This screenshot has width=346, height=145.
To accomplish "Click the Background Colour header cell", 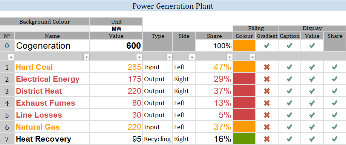I will (45, 22).
